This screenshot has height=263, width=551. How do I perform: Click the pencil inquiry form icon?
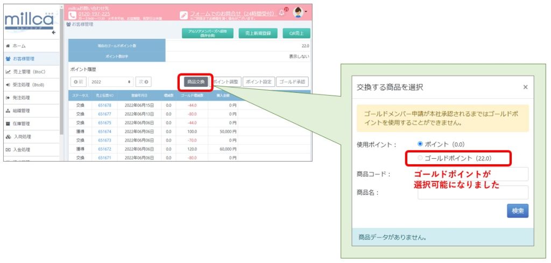(183, 14)
